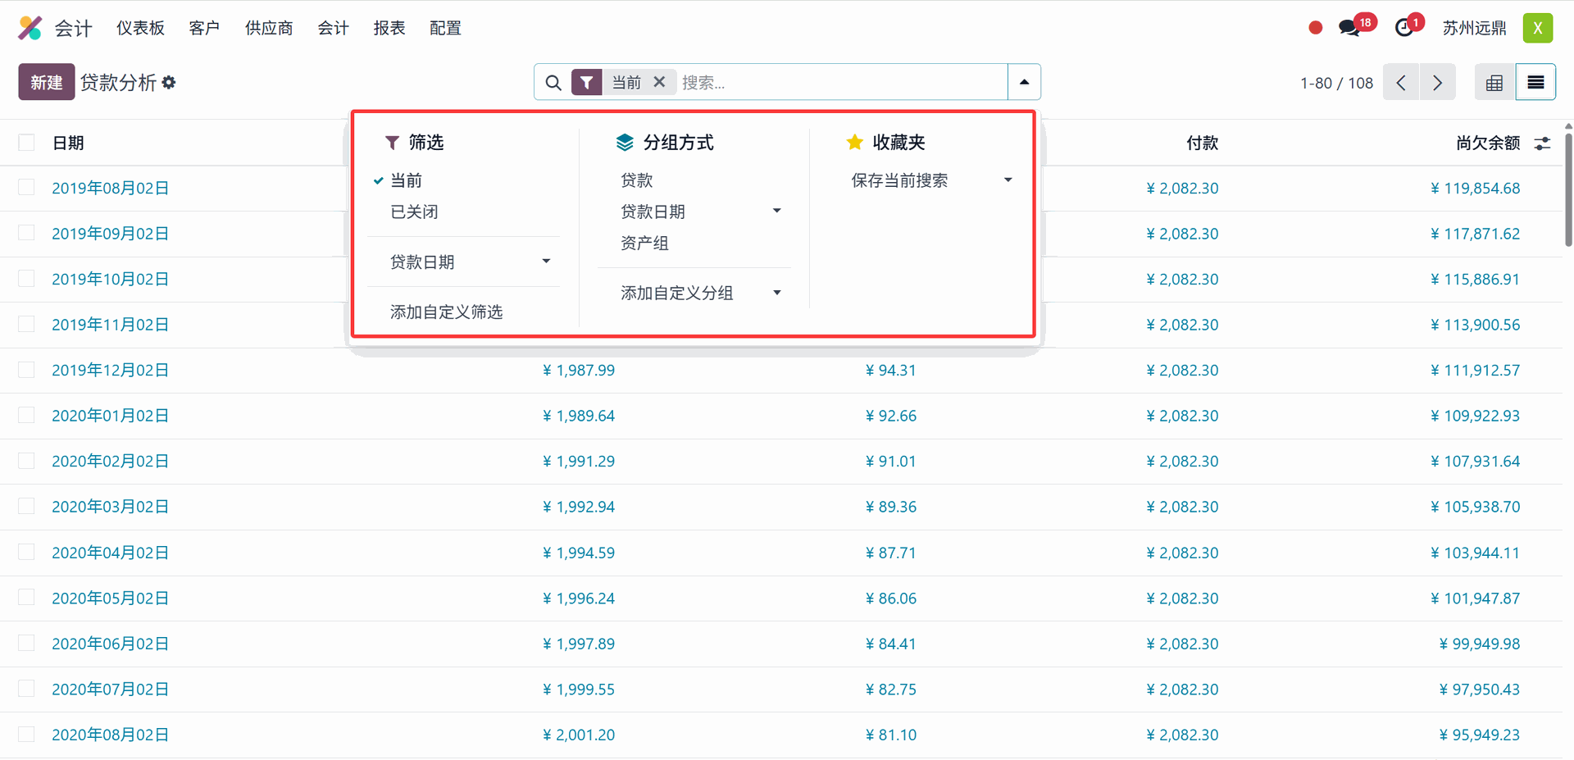Click the 新建 button
The height and width of the screenshot is (760, 1574).
coord(47,83)
